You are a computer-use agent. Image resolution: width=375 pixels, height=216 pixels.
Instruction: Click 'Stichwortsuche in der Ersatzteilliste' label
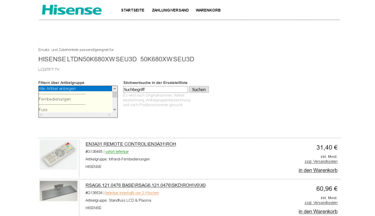click(x=155, y=83)
